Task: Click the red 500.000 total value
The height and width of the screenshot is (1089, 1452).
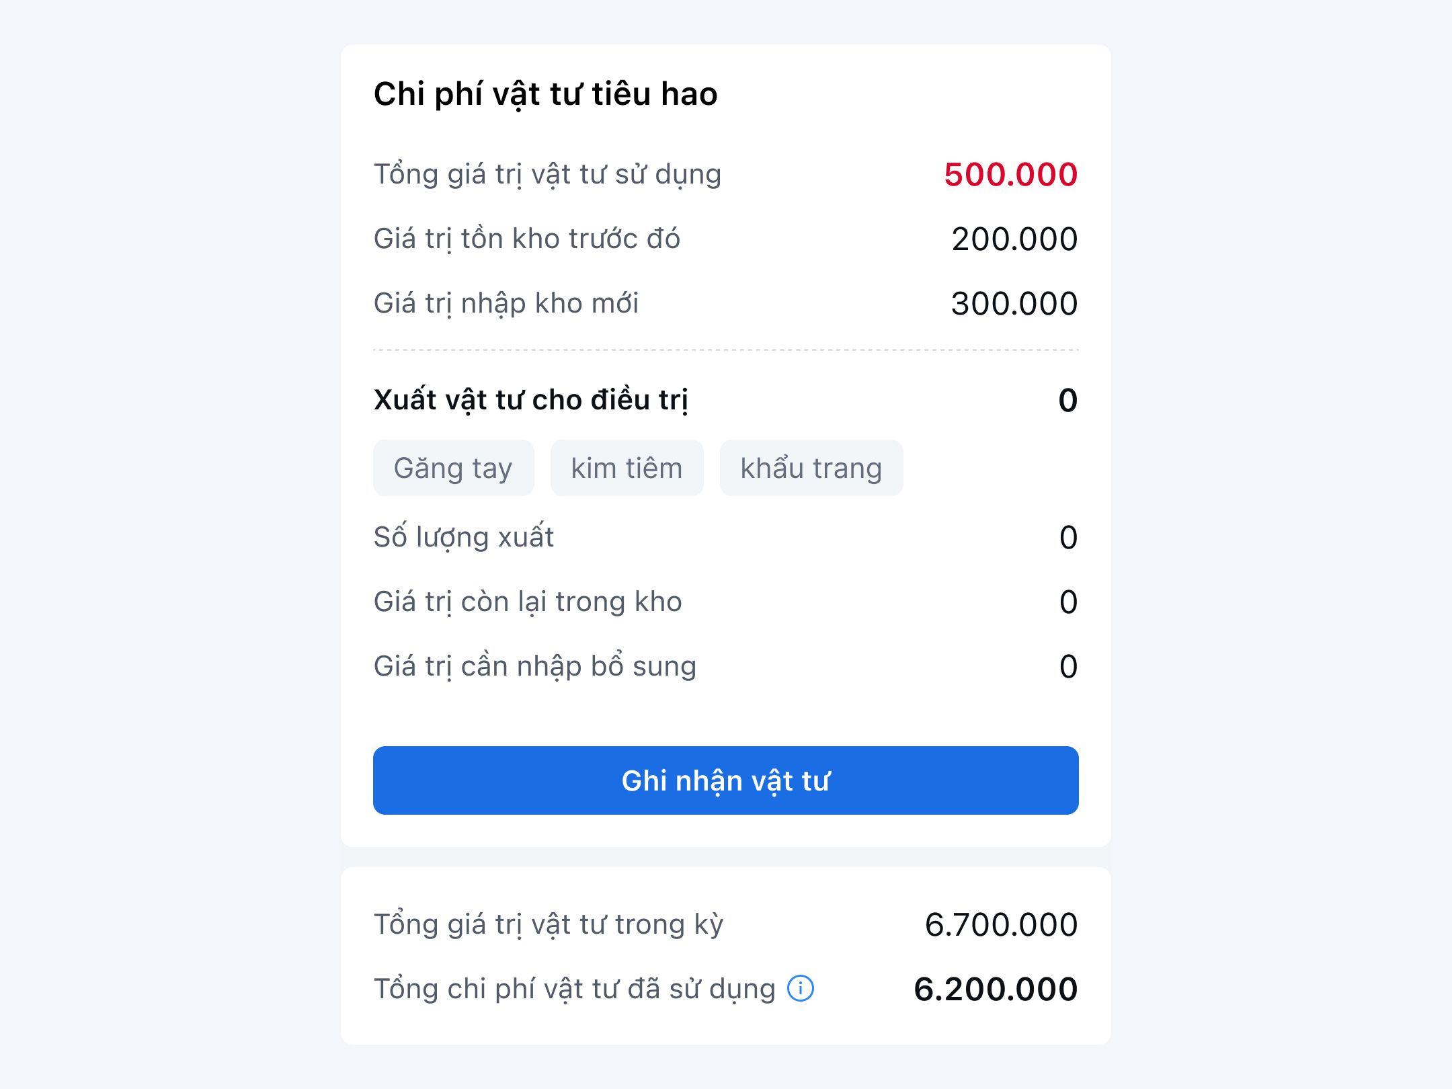Action: click(1010, 174)
